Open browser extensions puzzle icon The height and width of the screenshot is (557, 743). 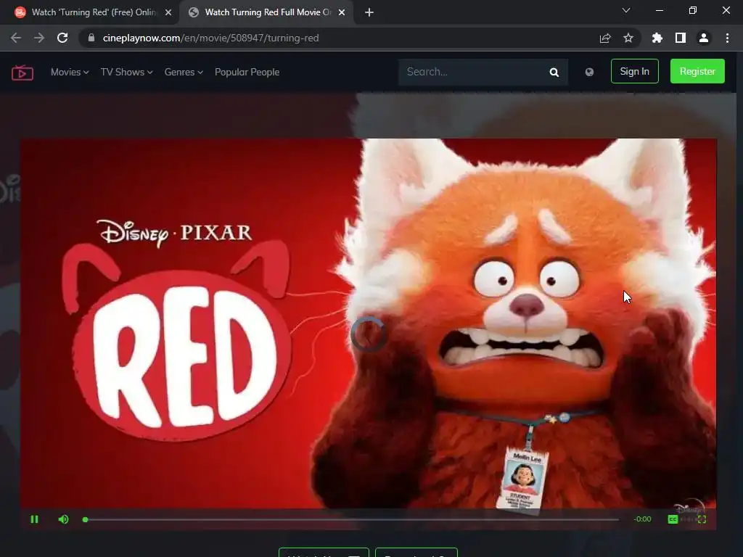point(657,38)
